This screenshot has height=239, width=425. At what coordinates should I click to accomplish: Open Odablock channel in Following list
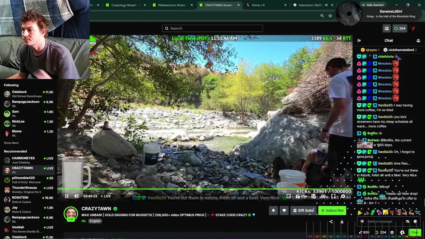tap(29, 94)
